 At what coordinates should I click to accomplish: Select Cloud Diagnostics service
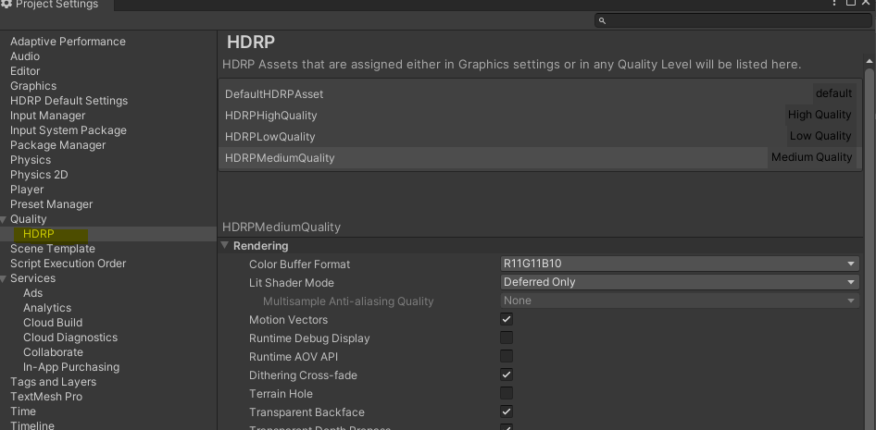pos(70,338)
